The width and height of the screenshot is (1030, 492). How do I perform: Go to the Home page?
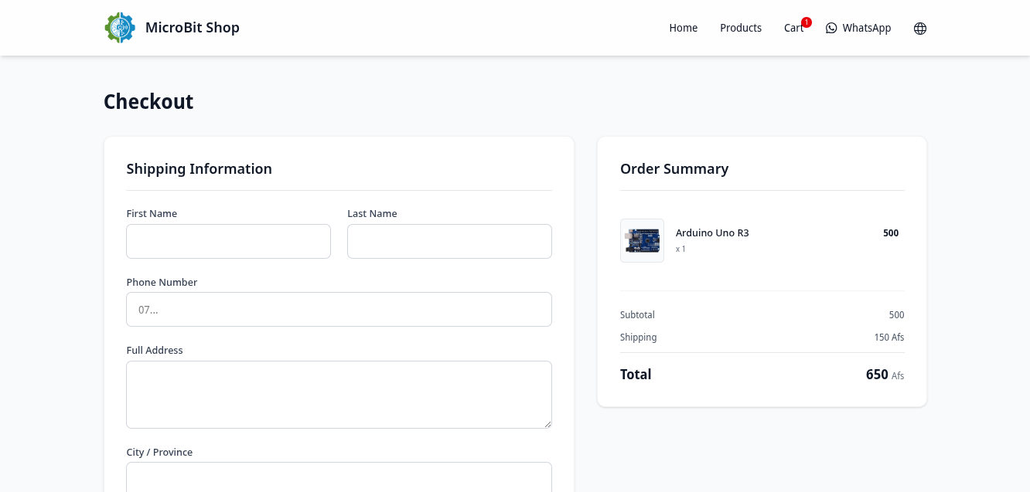click(684, 28)
